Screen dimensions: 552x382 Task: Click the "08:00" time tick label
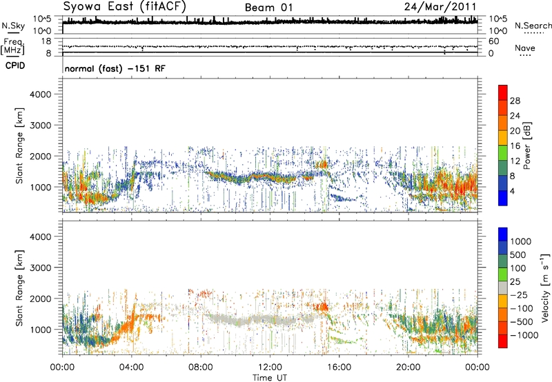201,368
